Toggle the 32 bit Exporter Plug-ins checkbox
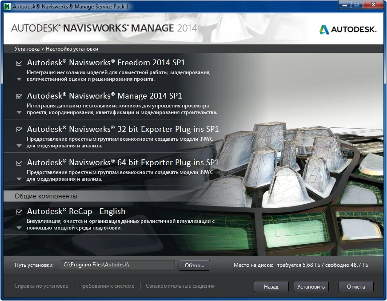387x301 pixels. click(19, 130)
